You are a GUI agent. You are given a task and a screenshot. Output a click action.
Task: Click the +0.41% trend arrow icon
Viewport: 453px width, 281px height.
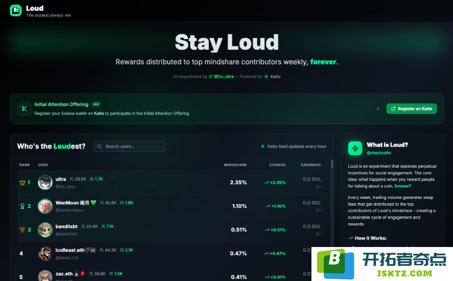point(267,277)
